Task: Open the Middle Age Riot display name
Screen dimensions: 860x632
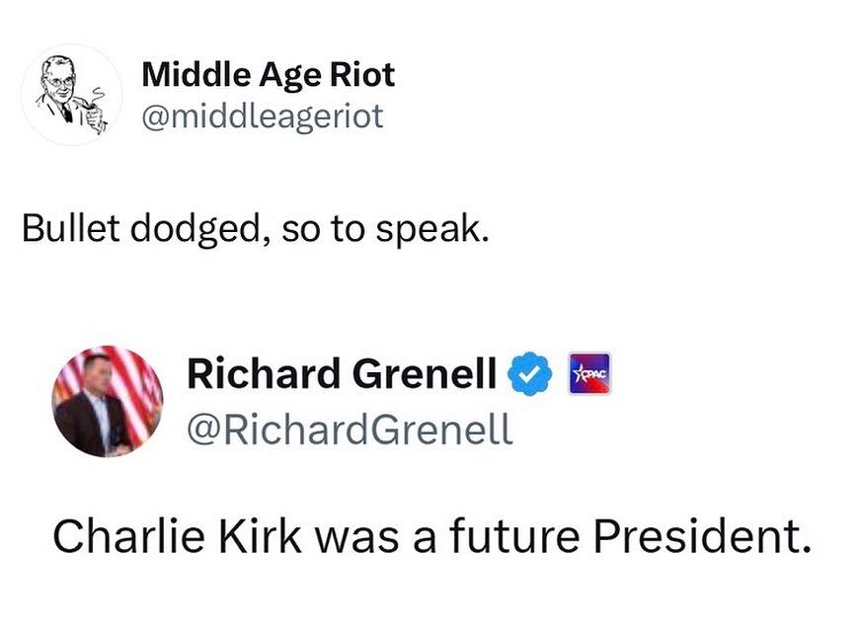Action: tap(269, 74)
